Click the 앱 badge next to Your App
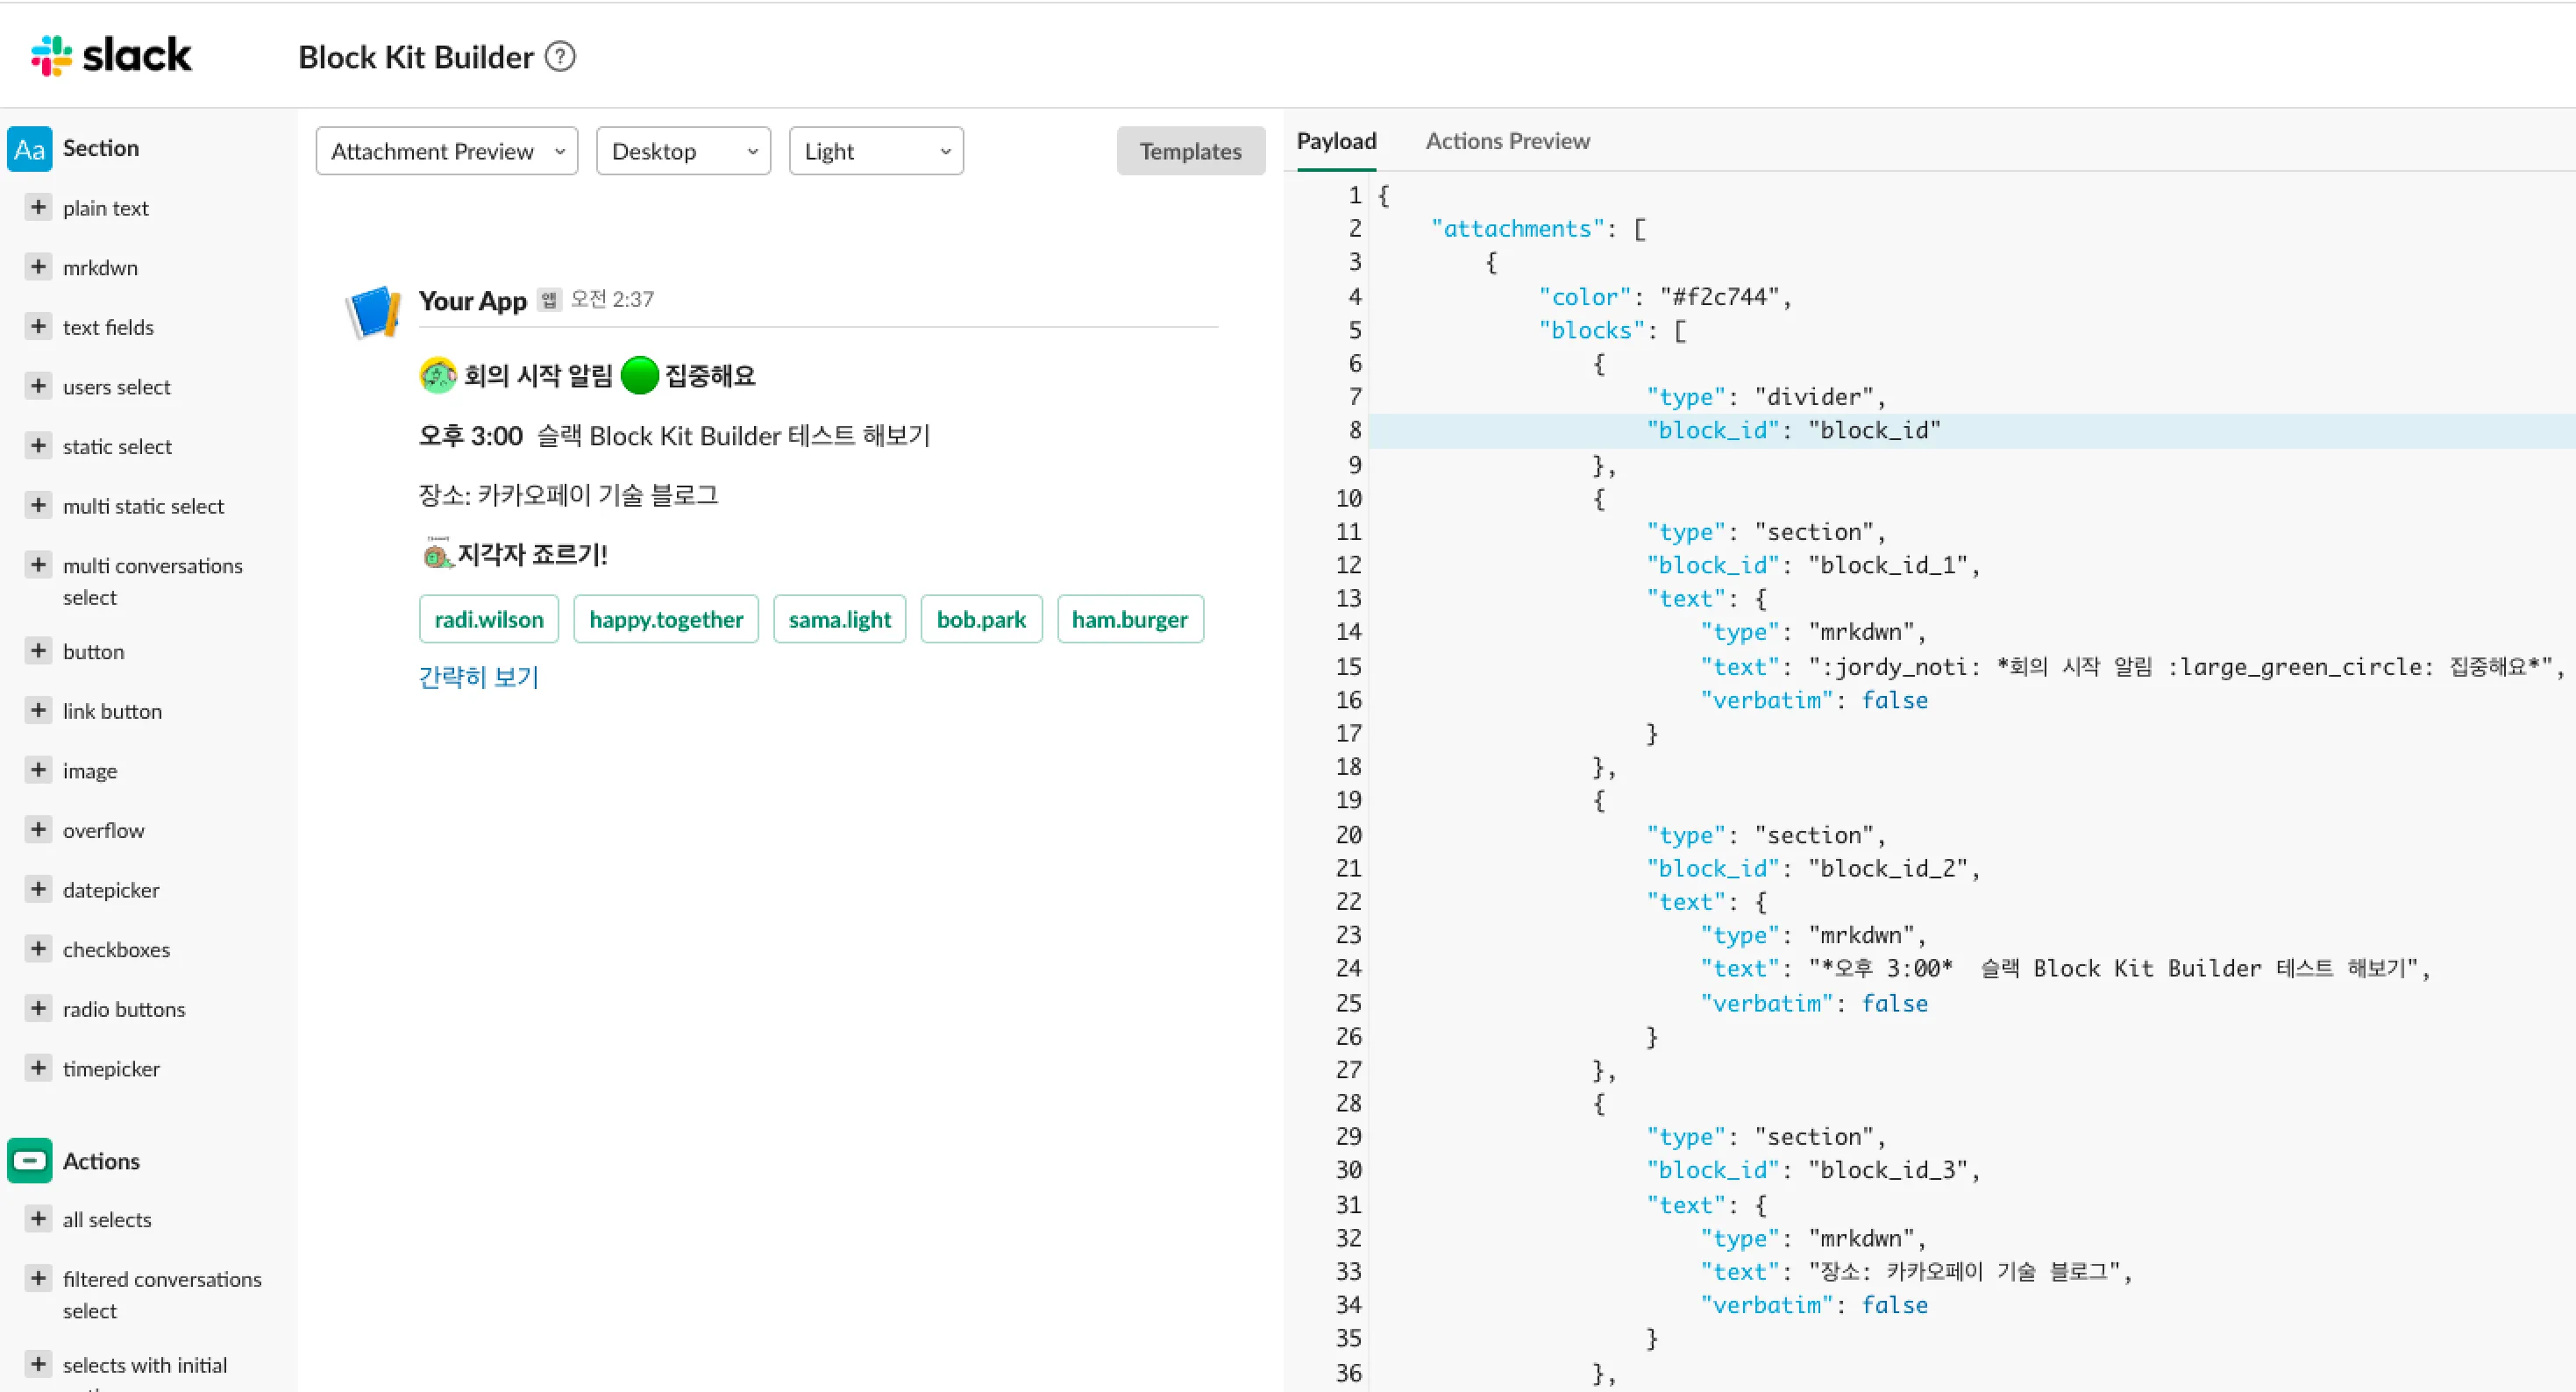Screen dimensions: 2576x1392 point(549,300)
